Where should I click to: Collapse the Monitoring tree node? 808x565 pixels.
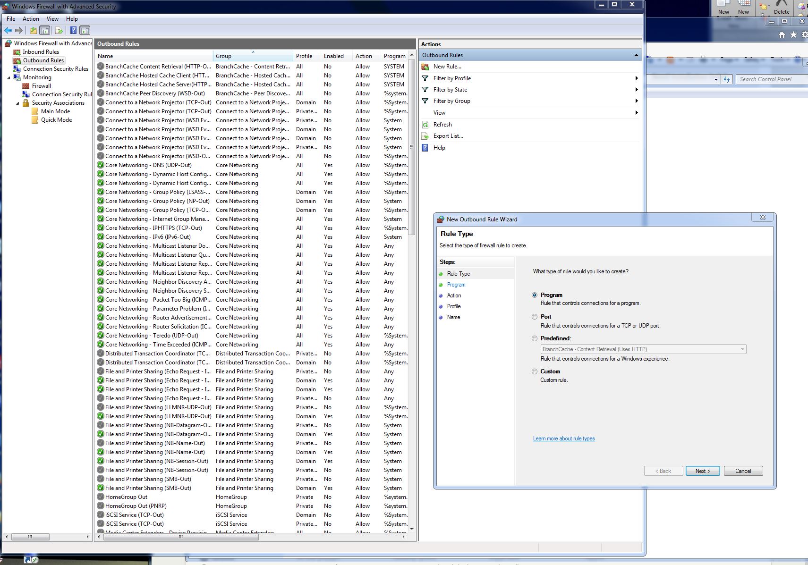(8, 77)
